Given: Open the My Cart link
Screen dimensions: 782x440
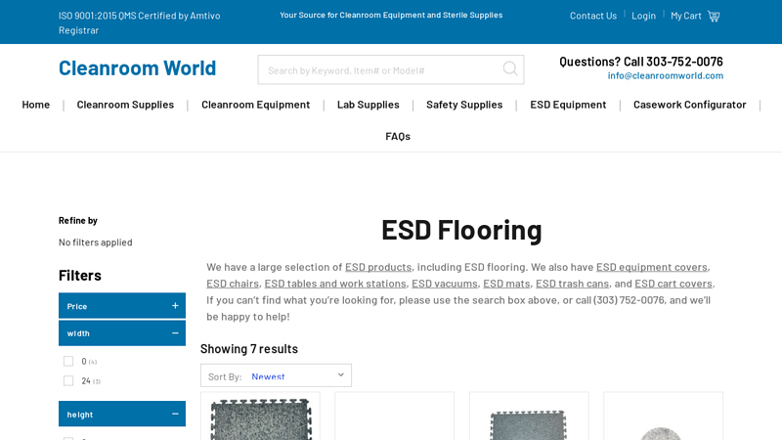Looking at the screenshot, I should (686, 16).
